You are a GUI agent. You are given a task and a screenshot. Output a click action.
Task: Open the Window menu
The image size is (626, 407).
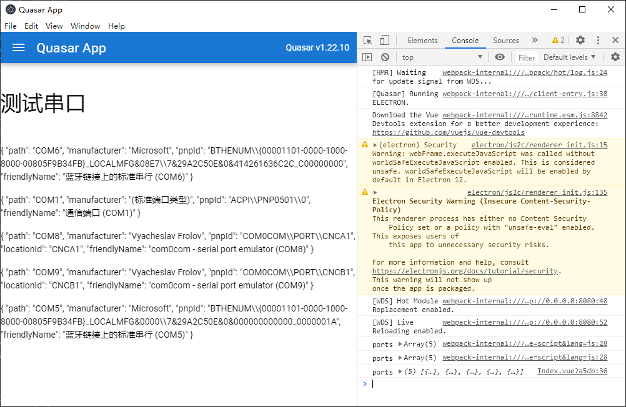tap(86, 26)
